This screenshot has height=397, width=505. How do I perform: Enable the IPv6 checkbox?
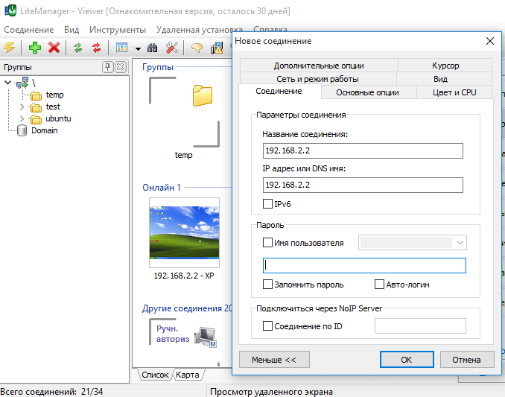pos(267,204)
